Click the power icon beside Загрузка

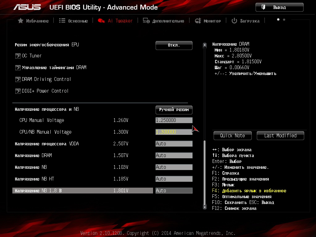234,21
